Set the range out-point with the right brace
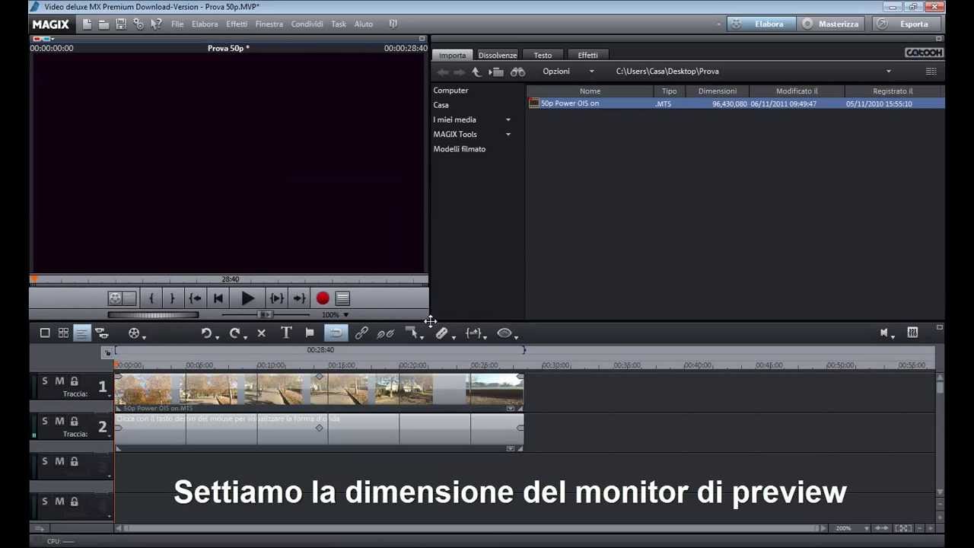 pos(172,299)
